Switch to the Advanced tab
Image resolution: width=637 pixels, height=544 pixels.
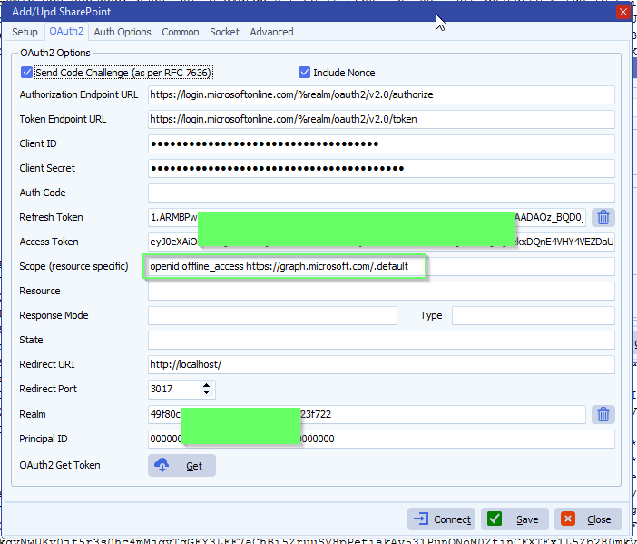[272, 32]
